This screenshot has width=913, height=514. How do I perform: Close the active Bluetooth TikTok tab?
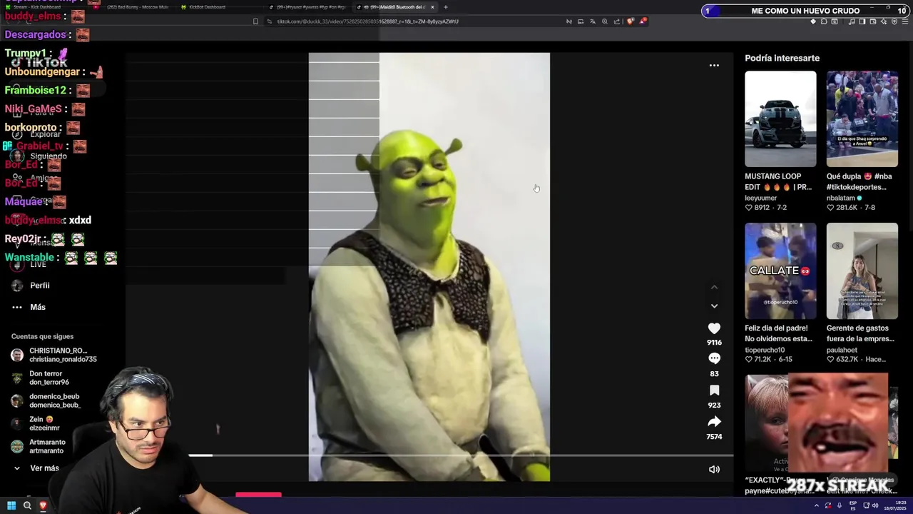point(432,7)
